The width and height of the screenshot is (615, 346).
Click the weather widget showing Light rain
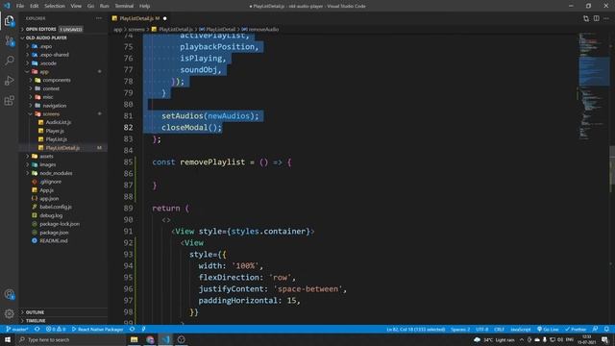(494, 339)
